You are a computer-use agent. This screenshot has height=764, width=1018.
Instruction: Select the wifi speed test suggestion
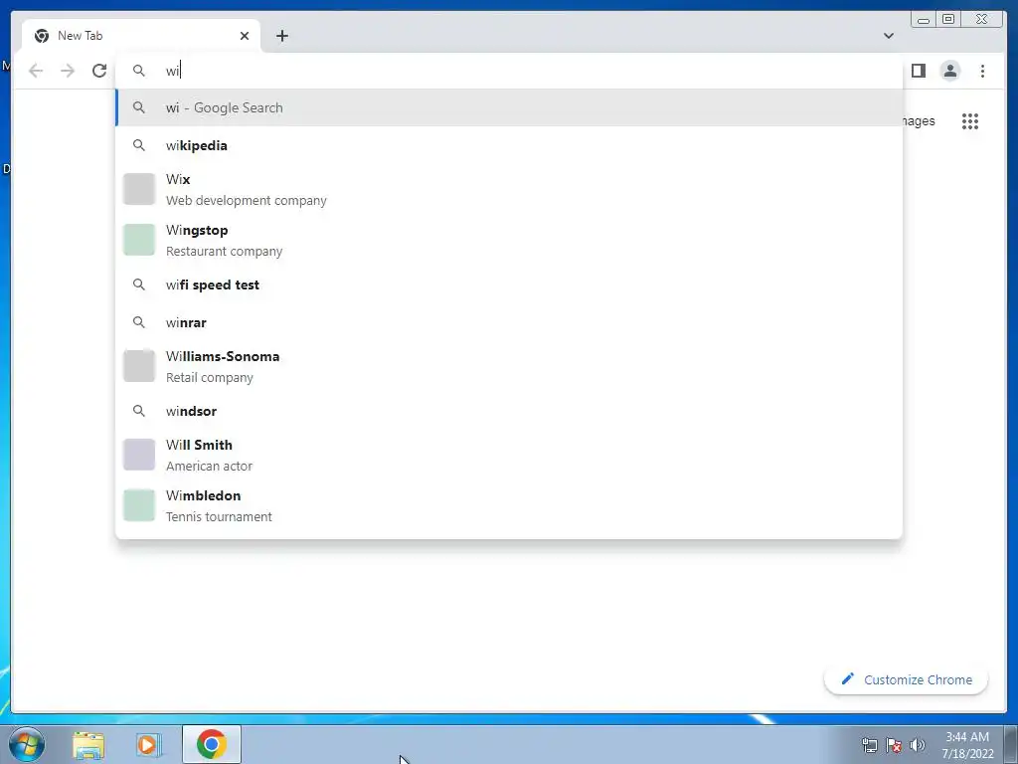[509, 285]
